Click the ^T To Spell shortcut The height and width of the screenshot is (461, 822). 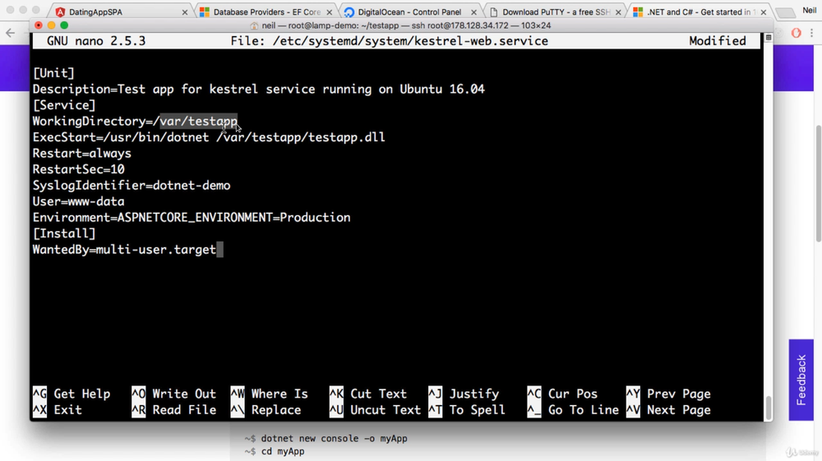pos(467,410)
